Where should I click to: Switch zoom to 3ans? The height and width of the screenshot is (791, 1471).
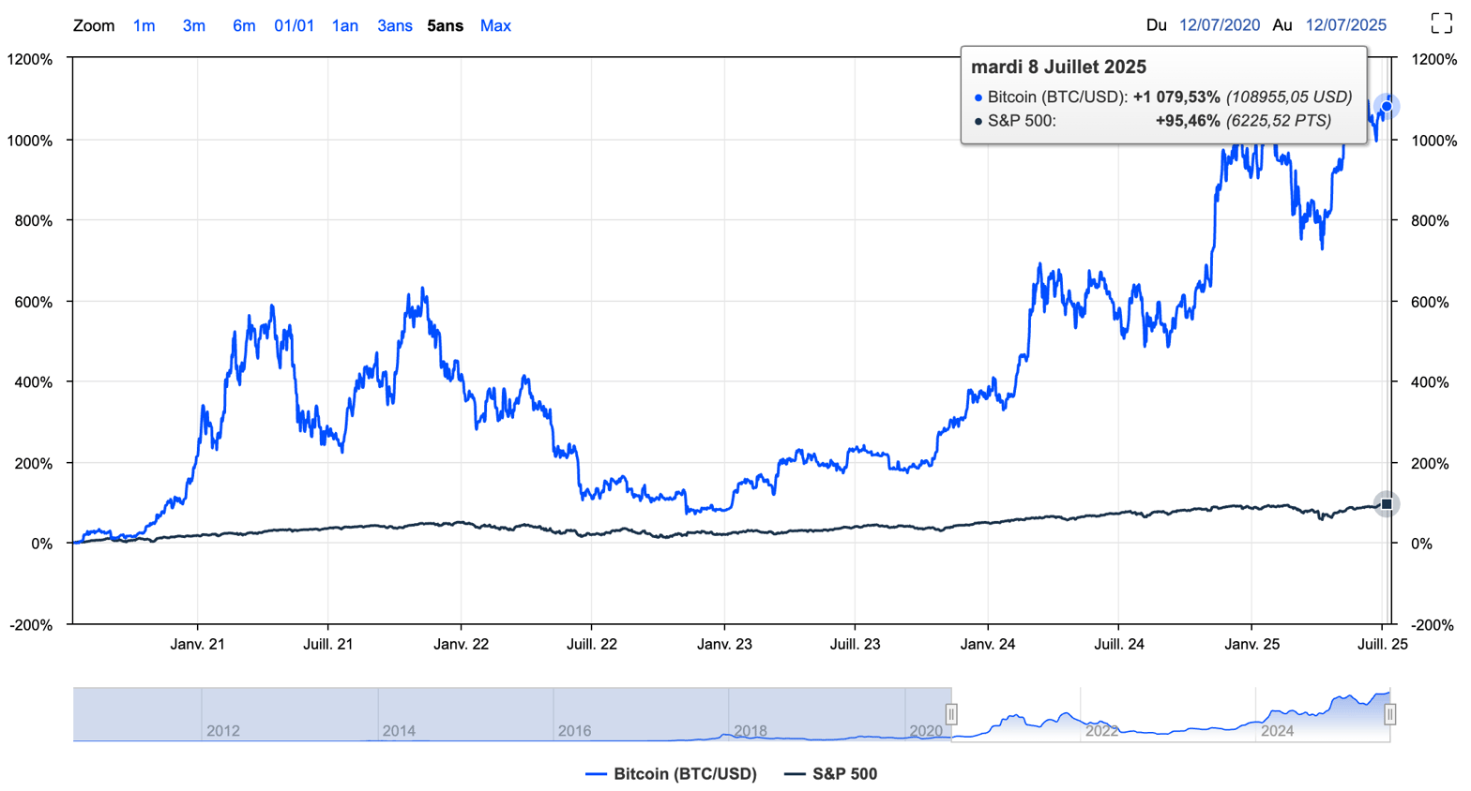tap(394, 26)
